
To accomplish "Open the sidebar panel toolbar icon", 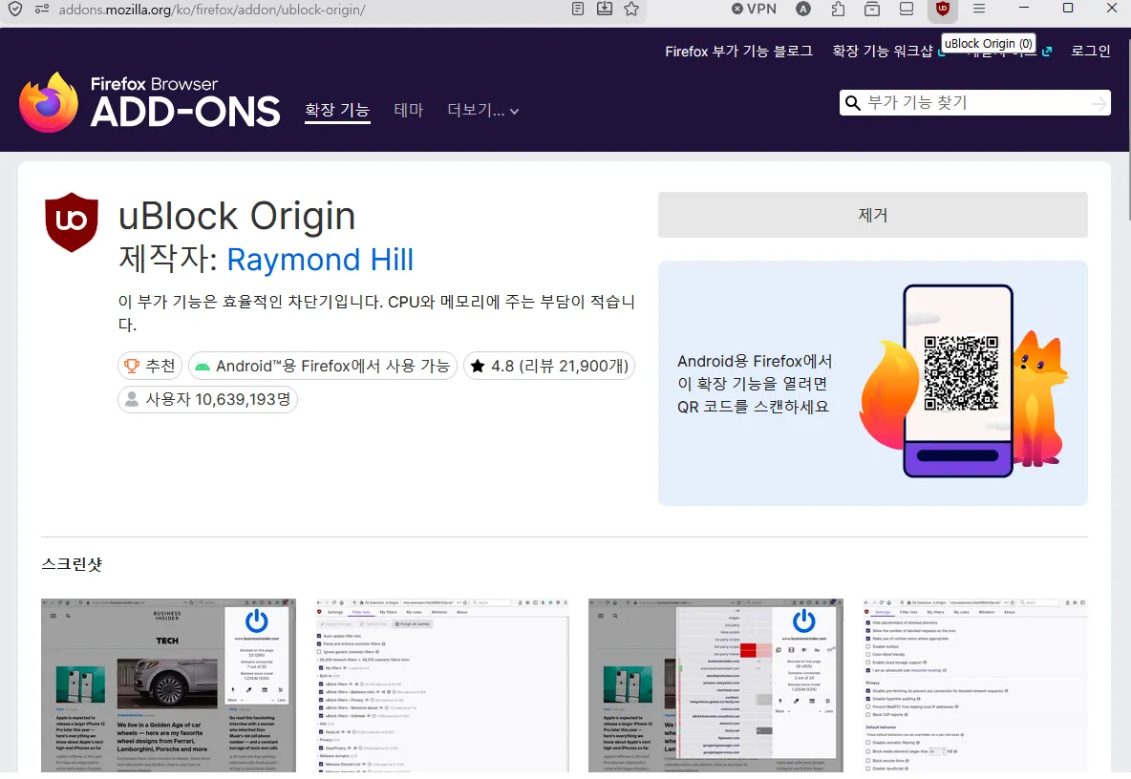I will (907, 9).
